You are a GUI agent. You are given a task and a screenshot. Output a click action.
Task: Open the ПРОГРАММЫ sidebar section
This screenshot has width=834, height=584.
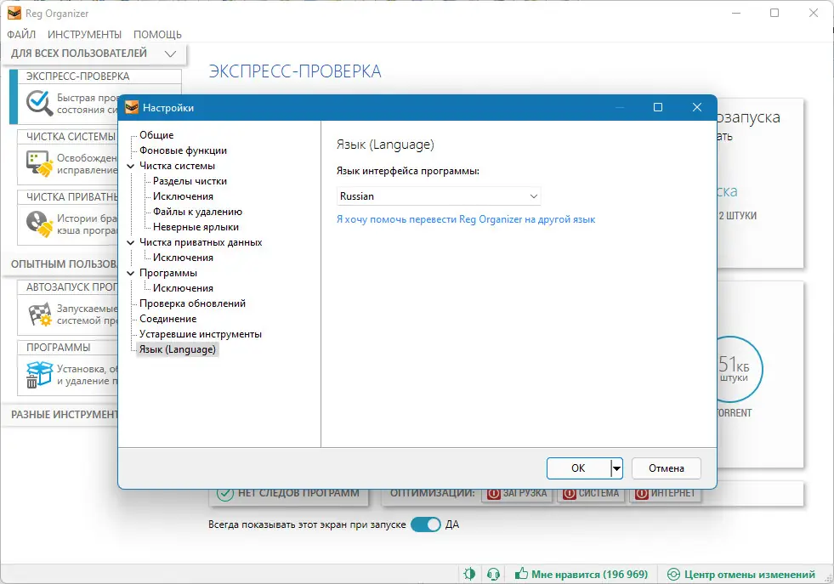pos(59,348)
